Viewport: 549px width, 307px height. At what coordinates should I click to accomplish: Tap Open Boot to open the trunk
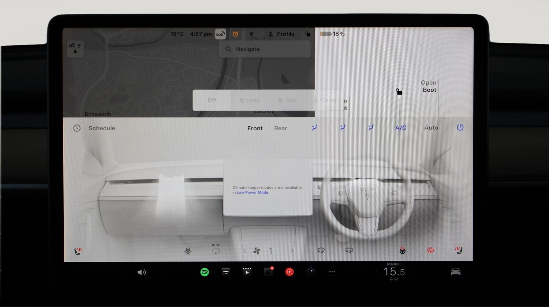pos(428,86)
